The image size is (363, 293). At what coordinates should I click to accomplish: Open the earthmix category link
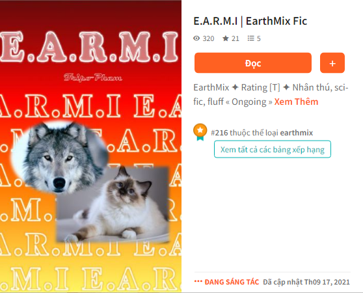297,133
